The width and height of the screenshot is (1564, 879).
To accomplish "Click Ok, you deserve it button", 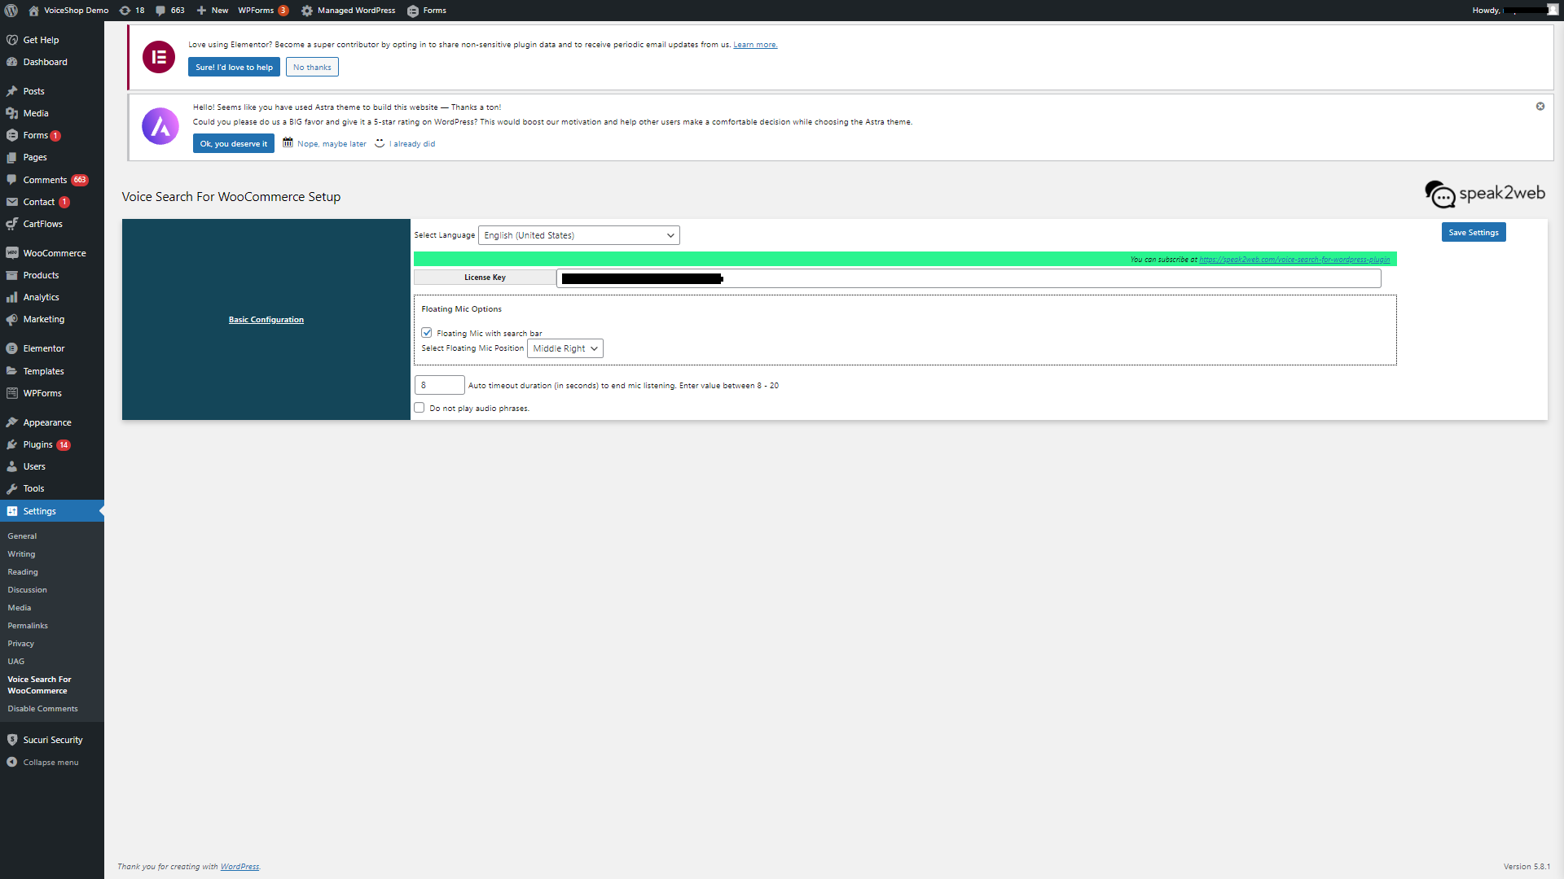I will (x=234, y=144).
